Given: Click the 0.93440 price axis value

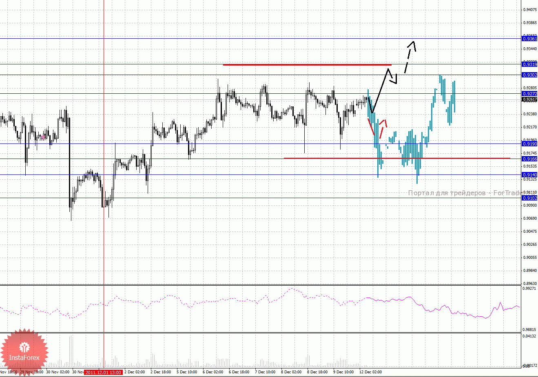Looking at the screenshot, I should (530, 49).
